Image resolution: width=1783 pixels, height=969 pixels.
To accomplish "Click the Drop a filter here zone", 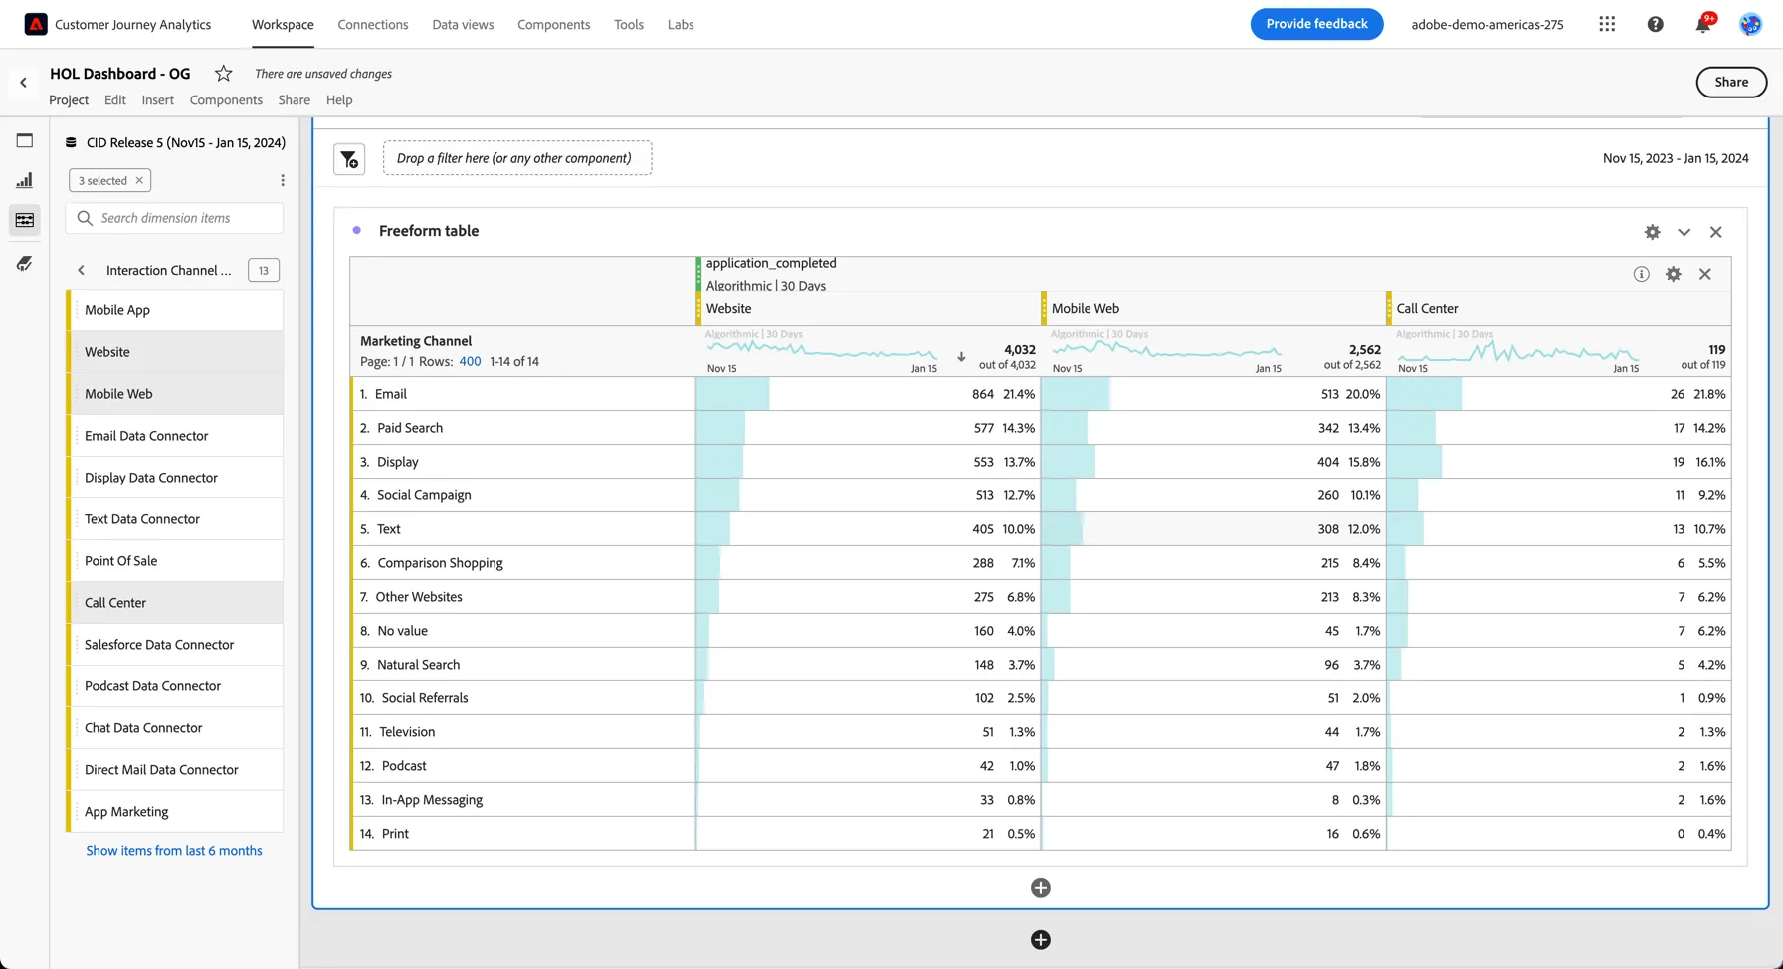I will tap(517, 158).
